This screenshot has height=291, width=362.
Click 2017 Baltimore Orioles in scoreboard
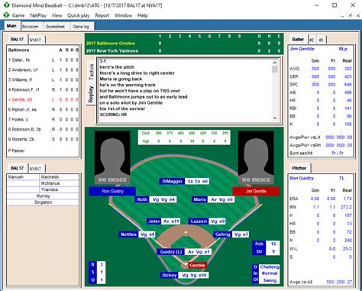coord(111,44)
